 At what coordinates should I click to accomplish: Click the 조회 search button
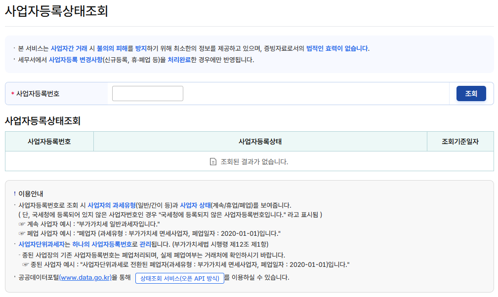point(471,94)
